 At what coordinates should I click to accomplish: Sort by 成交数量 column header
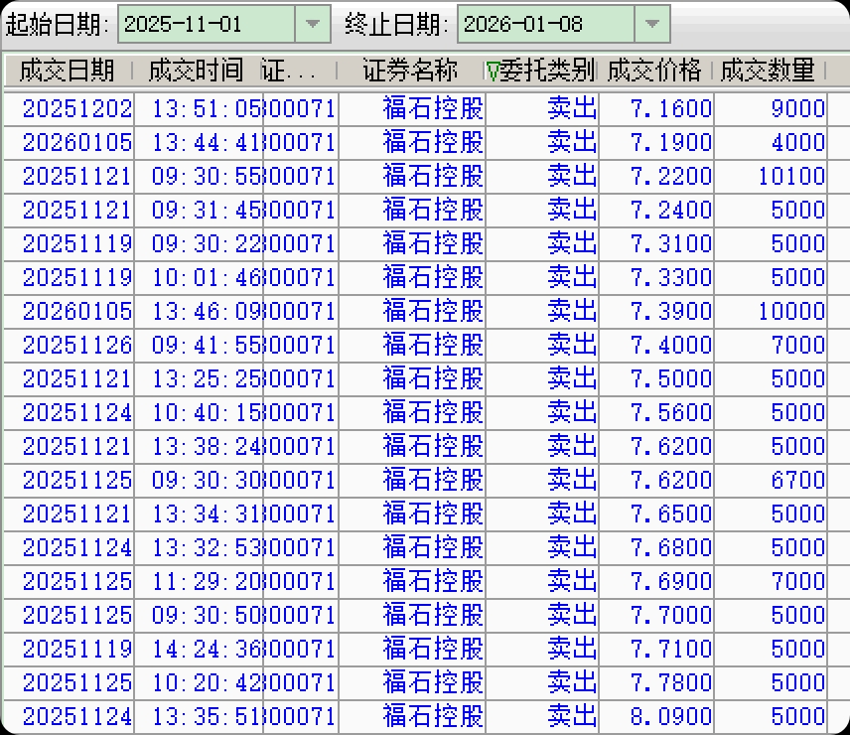pyautogui.click(x=768, y=71)
